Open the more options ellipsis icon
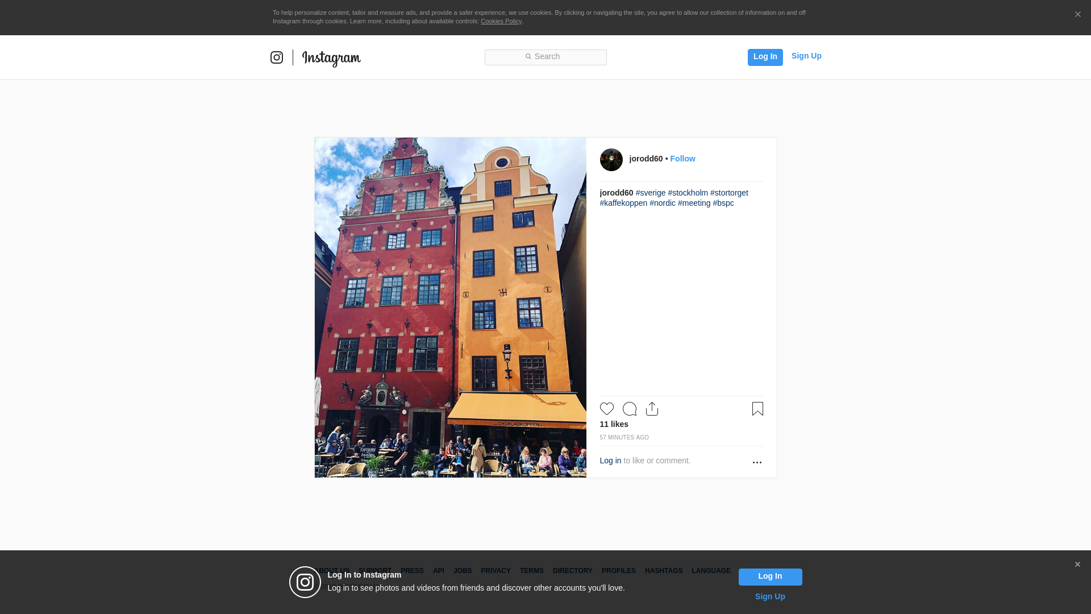Image resolution: width=1091 pixels, height=614 pixels. pos(757,462)
